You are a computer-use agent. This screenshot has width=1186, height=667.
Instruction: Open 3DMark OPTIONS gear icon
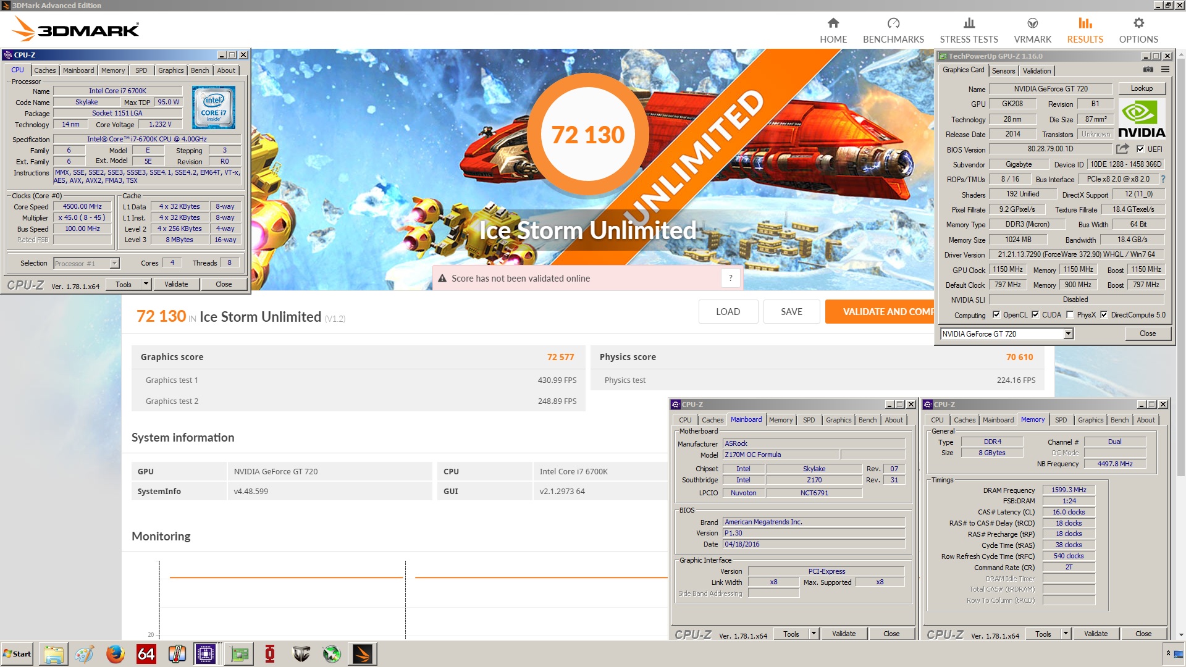[1138, 23]
